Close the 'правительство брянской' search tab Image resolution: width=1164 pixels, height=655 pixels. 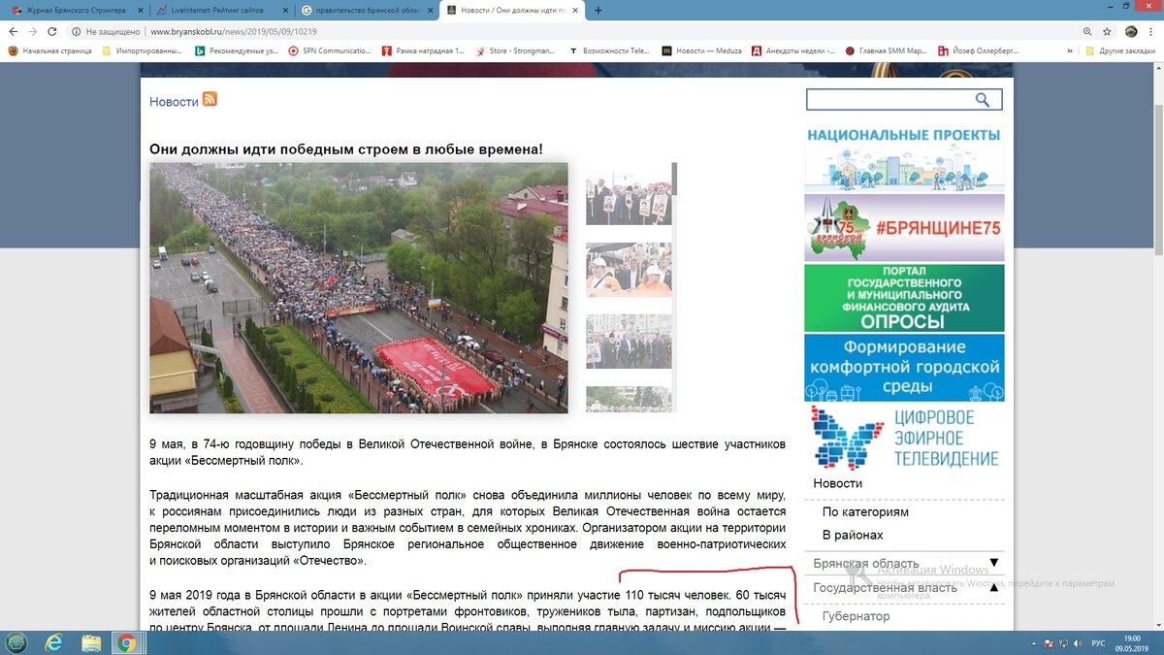pyautogui.click(x=430, y=11)
